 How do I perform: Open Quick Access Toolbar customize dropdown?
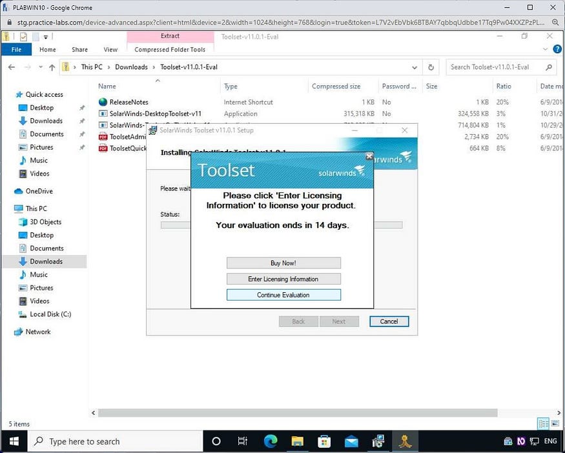tap(46, 37)
